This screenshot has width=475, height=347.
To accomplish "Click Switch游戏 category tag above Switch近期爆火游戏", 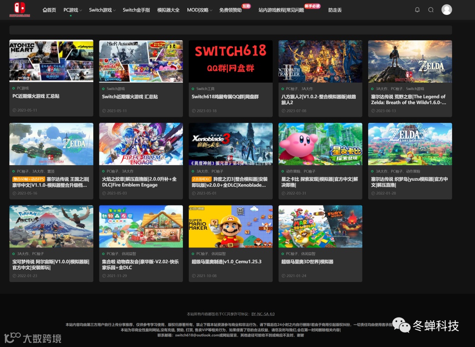I will click(116, 89).
